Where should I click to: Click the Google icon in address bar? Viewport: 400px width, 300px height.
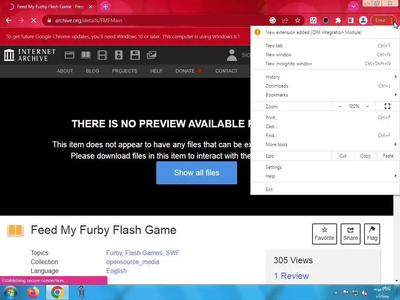pos(272,20)
